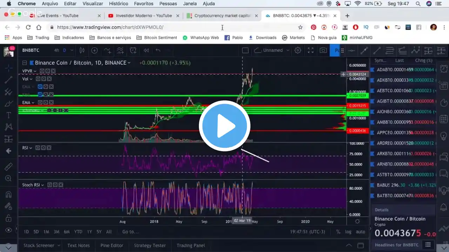Create a new alert from top toolbar
The image size is (449, 252).
click(133, 50)
